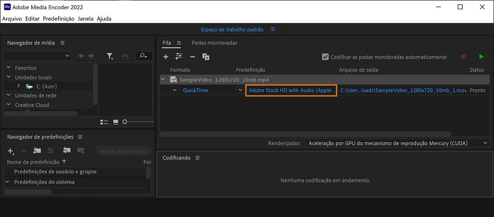Click the SampleVideo_1280x720_10mb_1.mov output path
The image size is (494, 217).
[403, 90]
